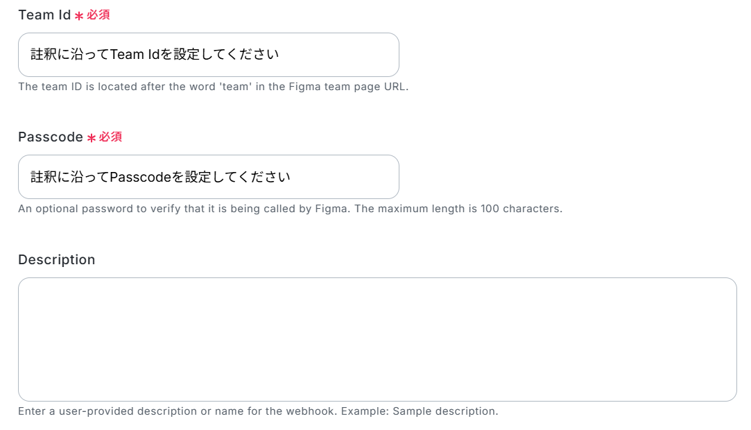Click the placeholder text 註釈に沿ってPasscodeを設定してください
751x430 pixels.
(160, 177)
